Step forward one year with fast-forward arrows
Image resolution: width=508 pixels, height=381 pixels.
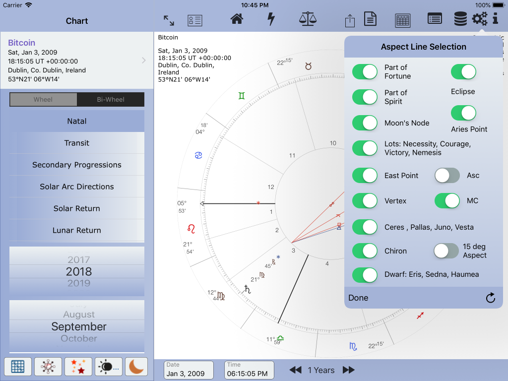pos(349,370)
